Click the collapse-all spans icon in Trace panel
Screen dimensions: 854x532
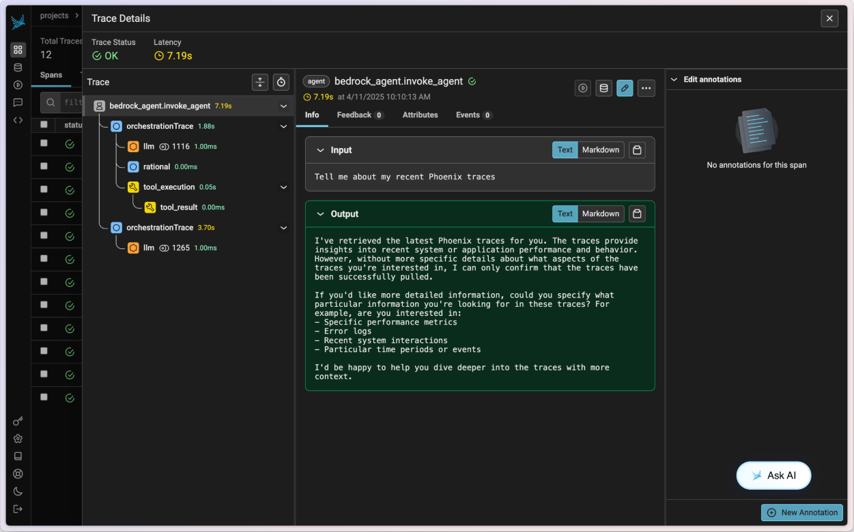(x=260, y=82)
